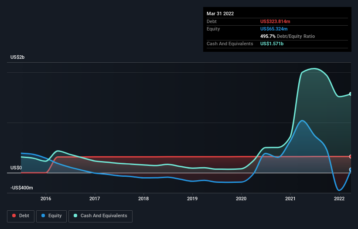Click the 2019 x-axis label
Screen dimensions: 358x229
(192, 199)
